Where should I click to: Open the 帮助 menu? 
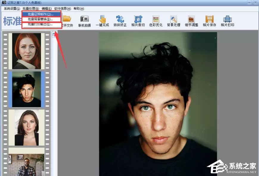click(79, 9)
